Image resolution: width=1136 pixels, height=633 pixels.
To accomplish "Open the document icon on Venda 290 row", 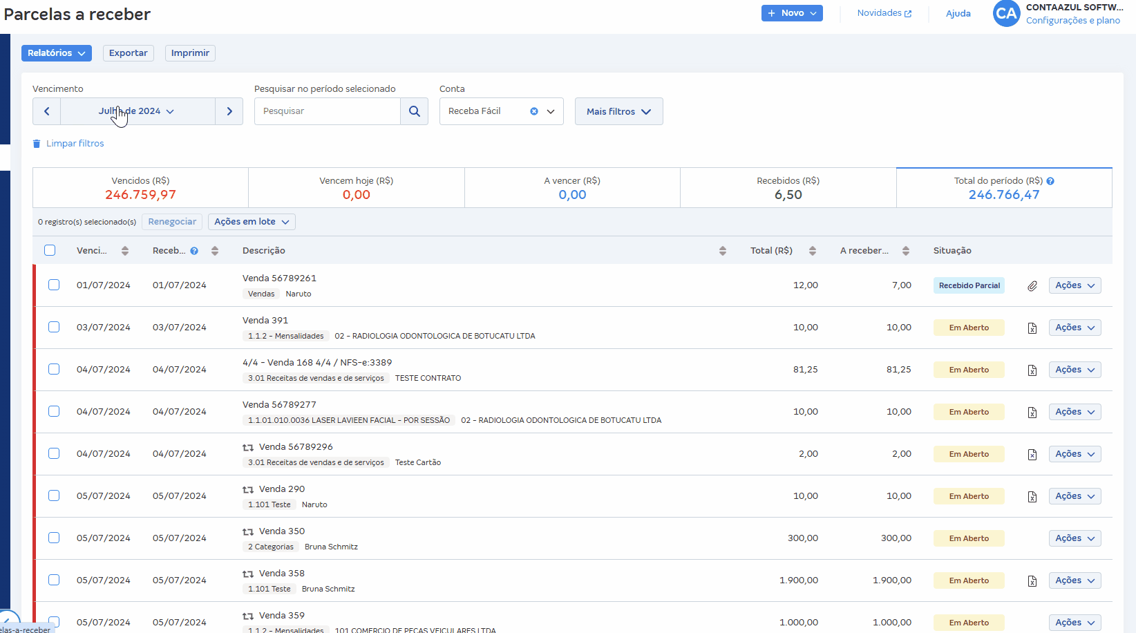I will pyautogui.click(x=1032, y=497).
